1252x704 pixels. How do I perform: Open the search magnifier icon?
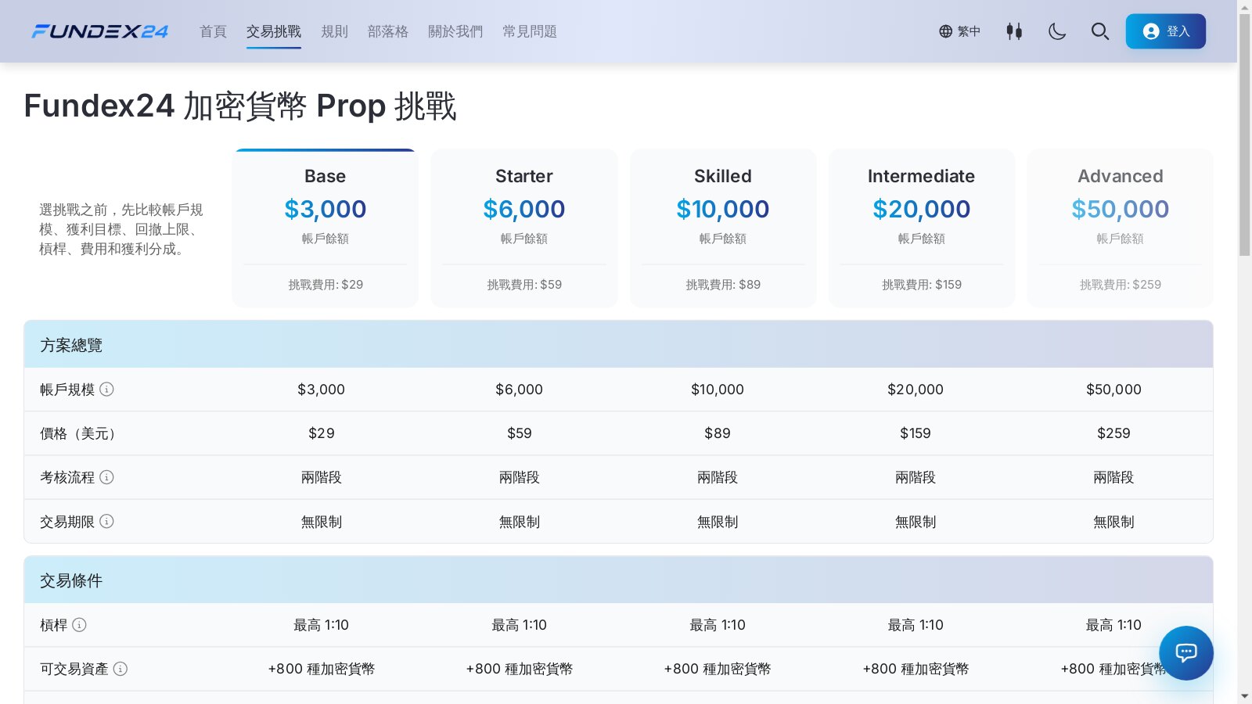tap(1100, 31)
